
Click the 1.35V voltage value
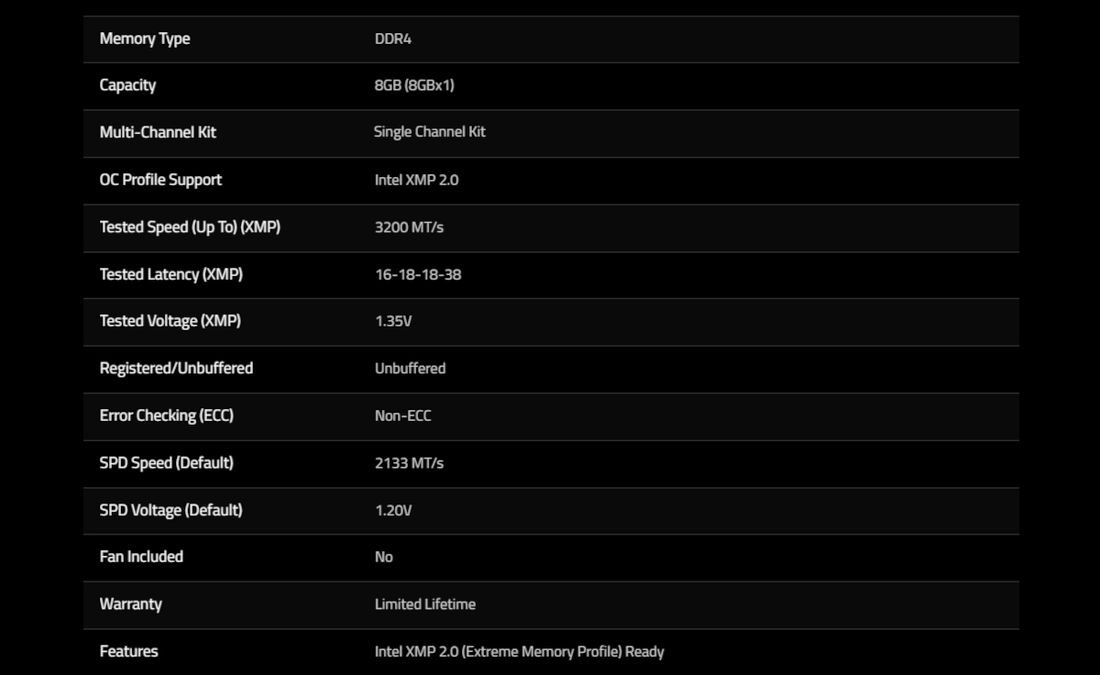(393, 321)
